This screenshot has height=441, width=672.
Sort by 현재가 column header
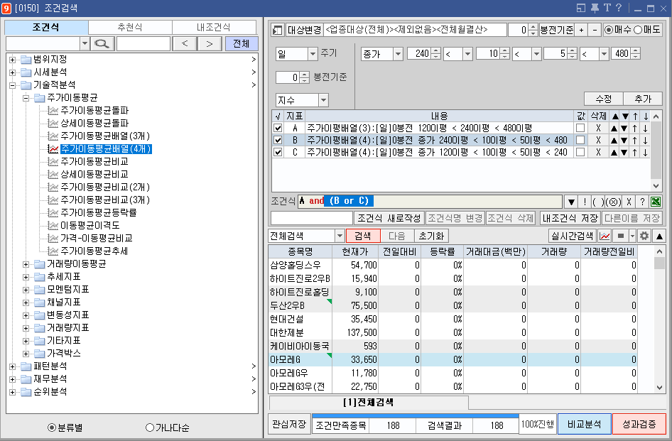click(x=355, y=251)
